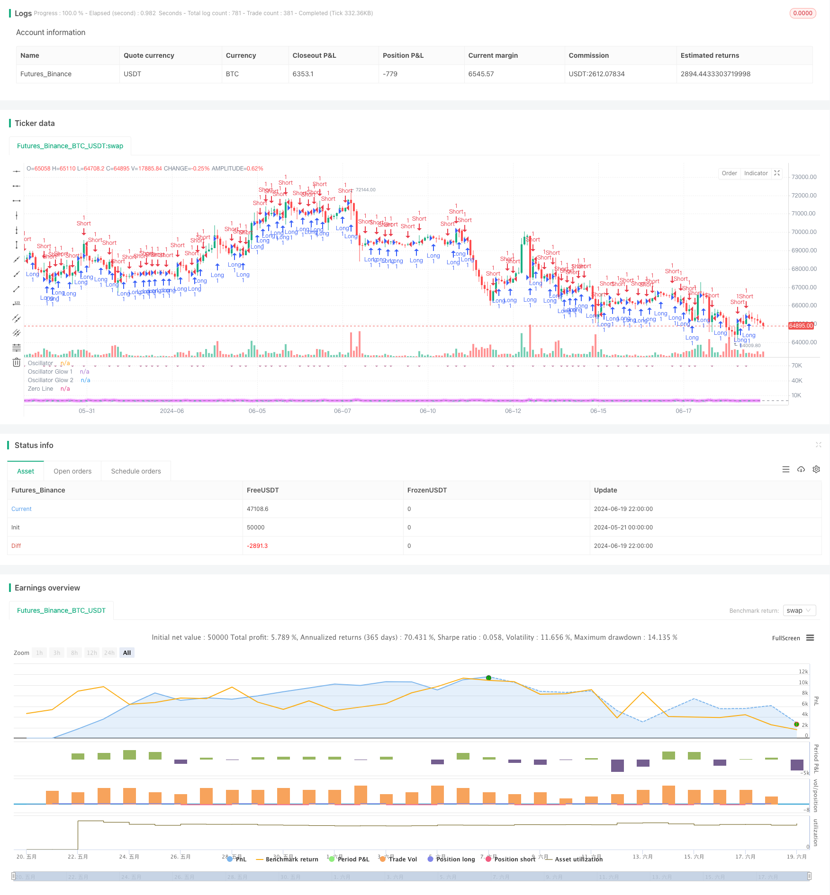Screen dimensions: 830x895
Task: Set earnings zoom to 1h
Action: pos(39,653)
